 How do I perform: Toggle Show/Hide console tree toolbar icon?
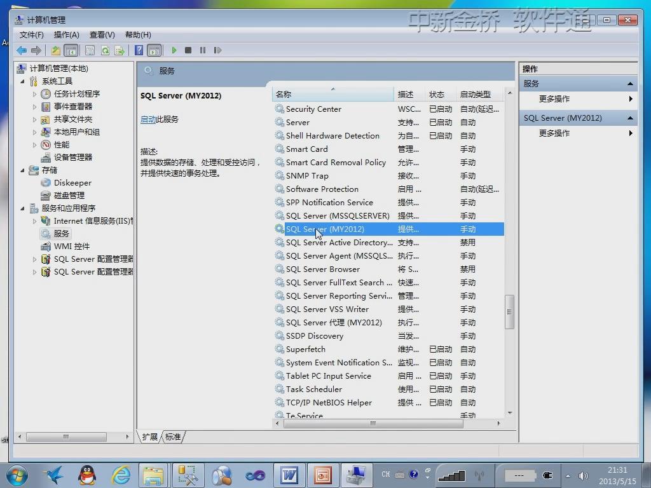tap(71, 51)
